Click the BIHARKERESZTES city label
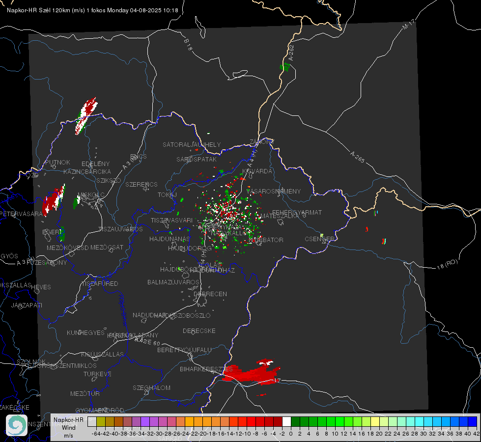The image size is (481, 442). click(206, 369)
